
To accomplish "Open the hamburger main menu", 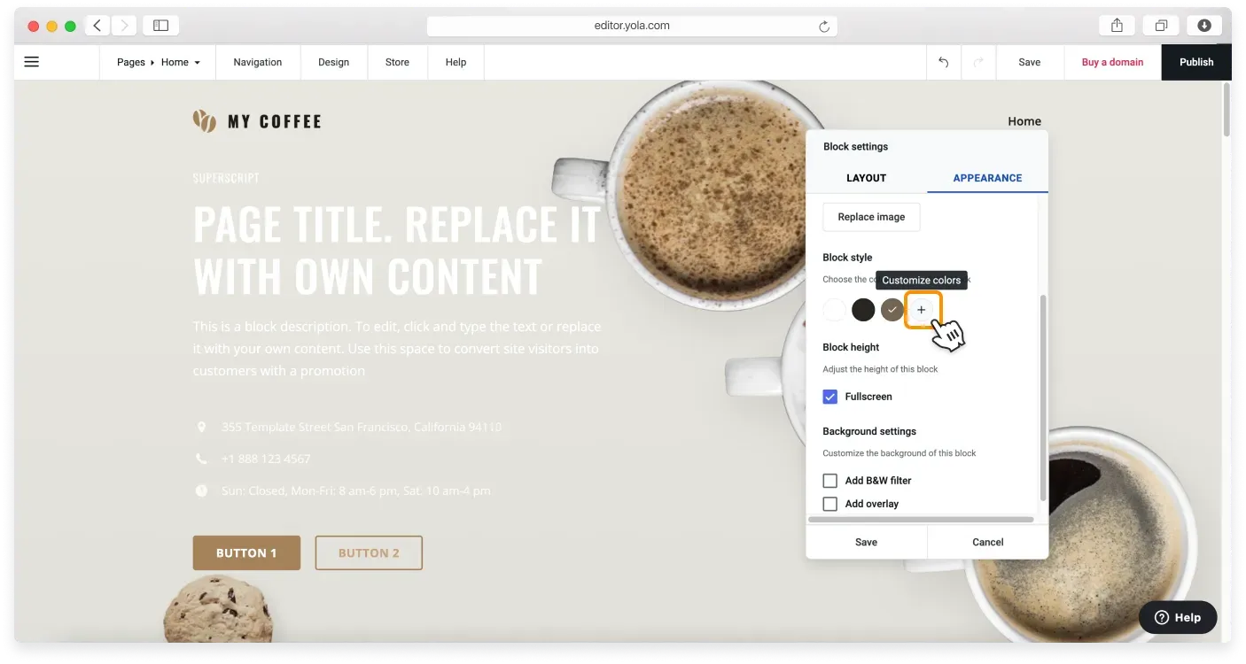I will click(x=32, y=62).
